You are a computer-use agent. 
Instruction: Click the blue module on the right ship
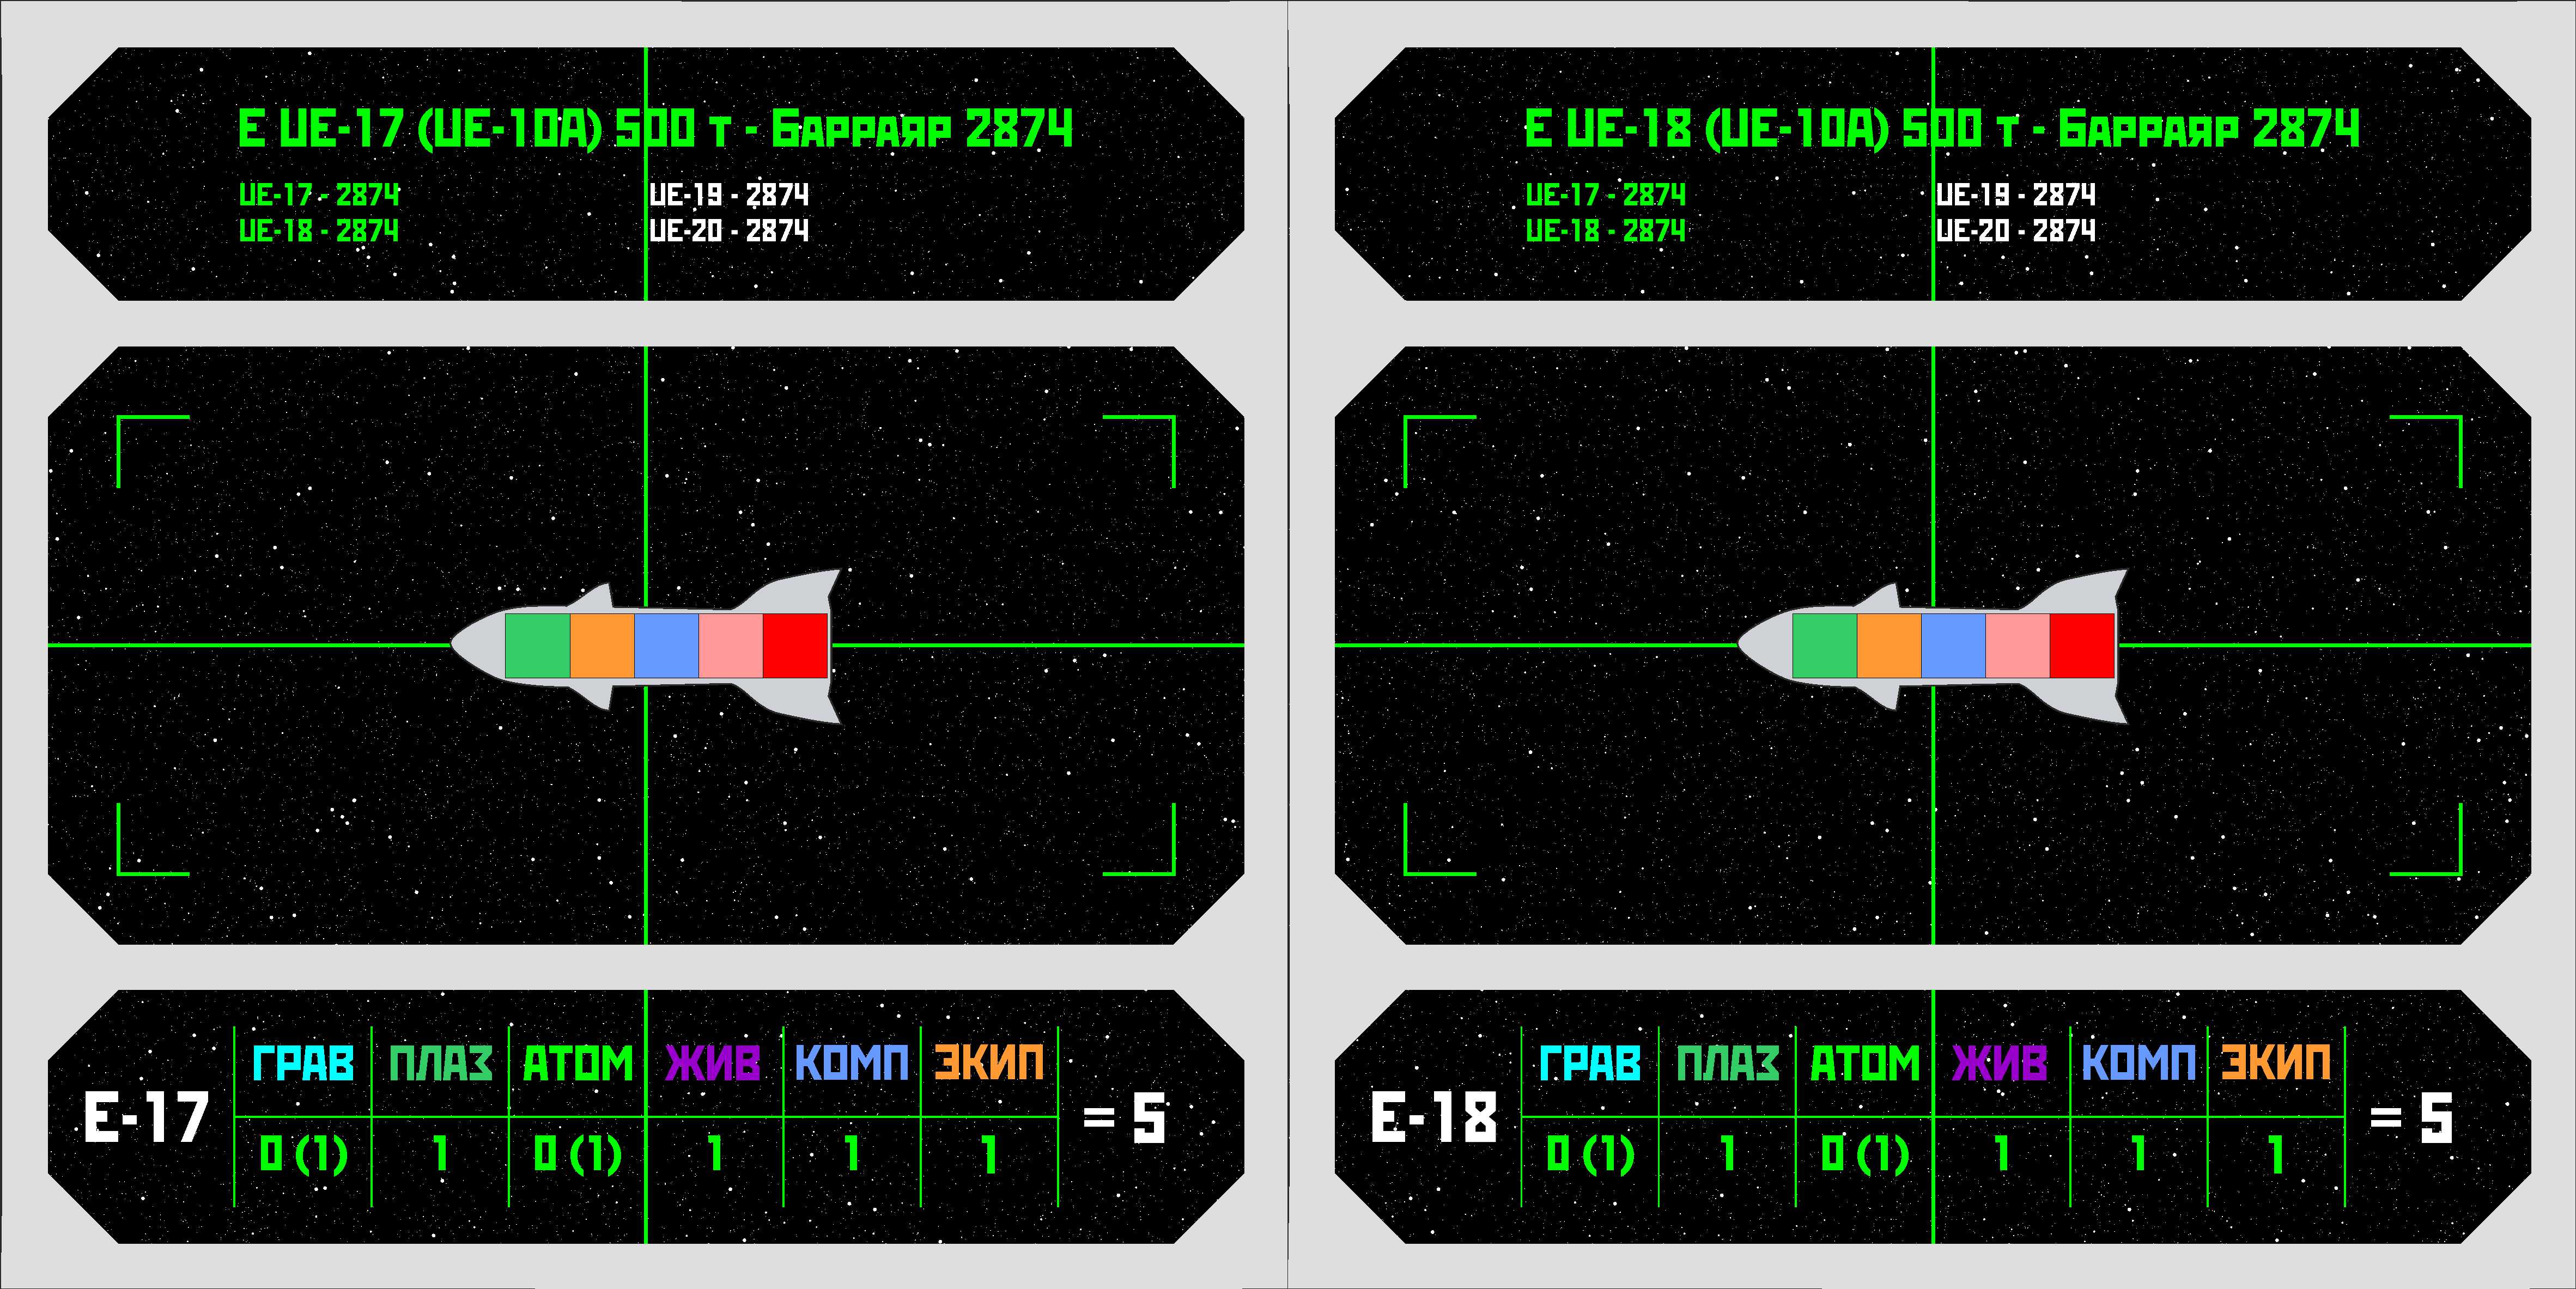click(1953, 646)
